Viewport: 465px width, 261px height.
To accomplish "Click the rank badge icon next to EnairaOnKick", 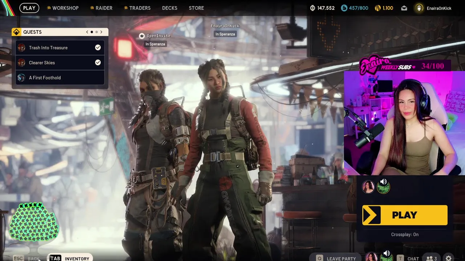I will tap(419, 8).
